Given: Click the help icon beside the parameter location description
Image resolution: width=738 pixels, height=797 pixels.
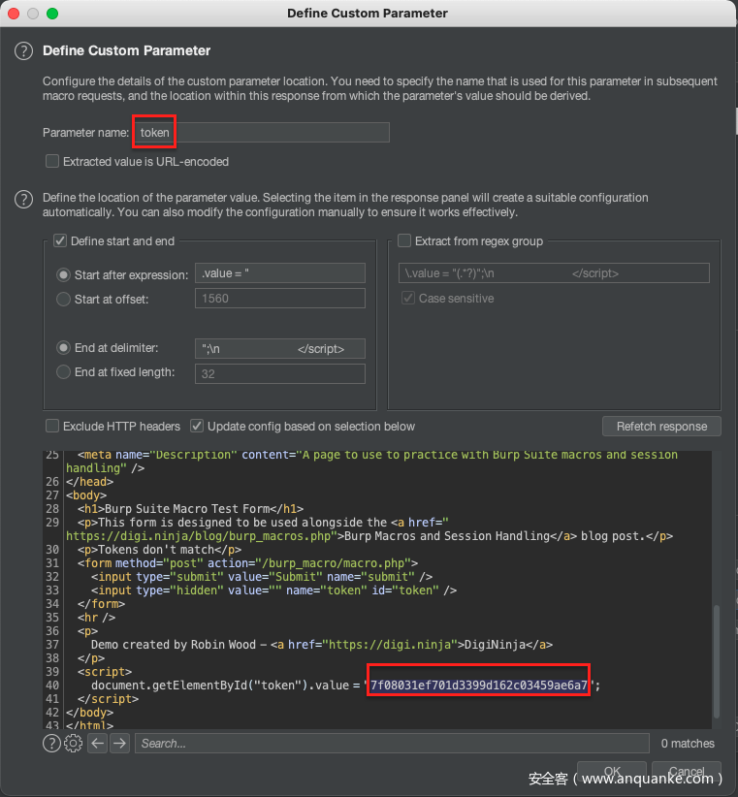Looking at the screenshot, I should [x=23, y=199].
